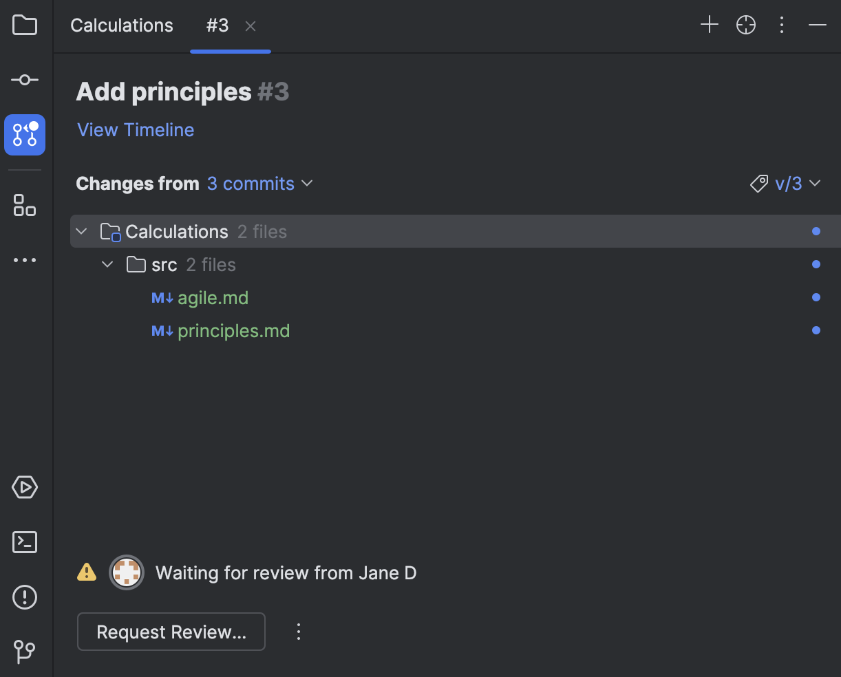Open the Structure tool window icon
The width and height of the screenshot is (841, 677).
point(25,205)
